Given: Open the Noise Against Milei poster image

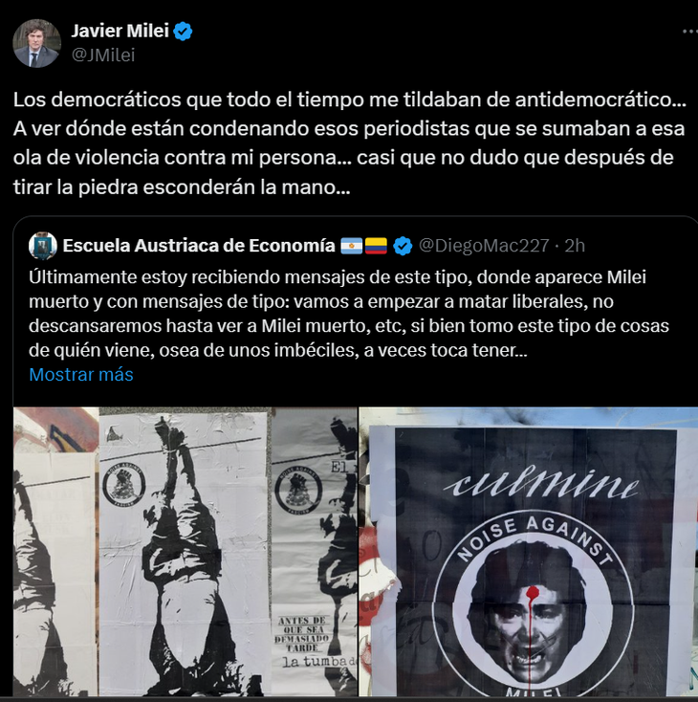Looking at the screenshot, I should 529,552.
